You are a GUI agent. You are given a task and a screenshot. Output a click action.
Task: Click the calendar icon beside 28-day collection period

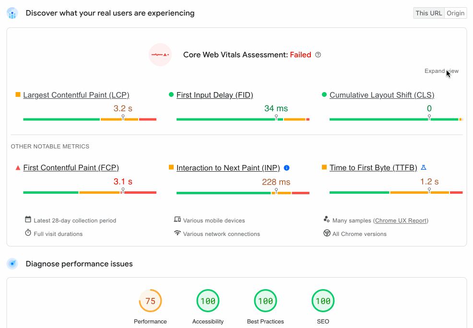coord(28,220)
